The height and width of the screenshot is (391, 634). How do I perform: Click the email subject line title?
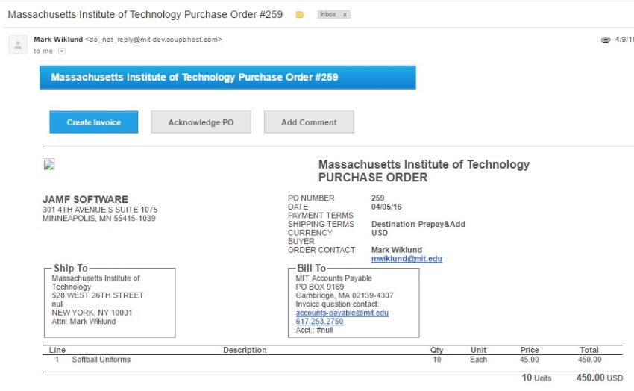(145, 15)
